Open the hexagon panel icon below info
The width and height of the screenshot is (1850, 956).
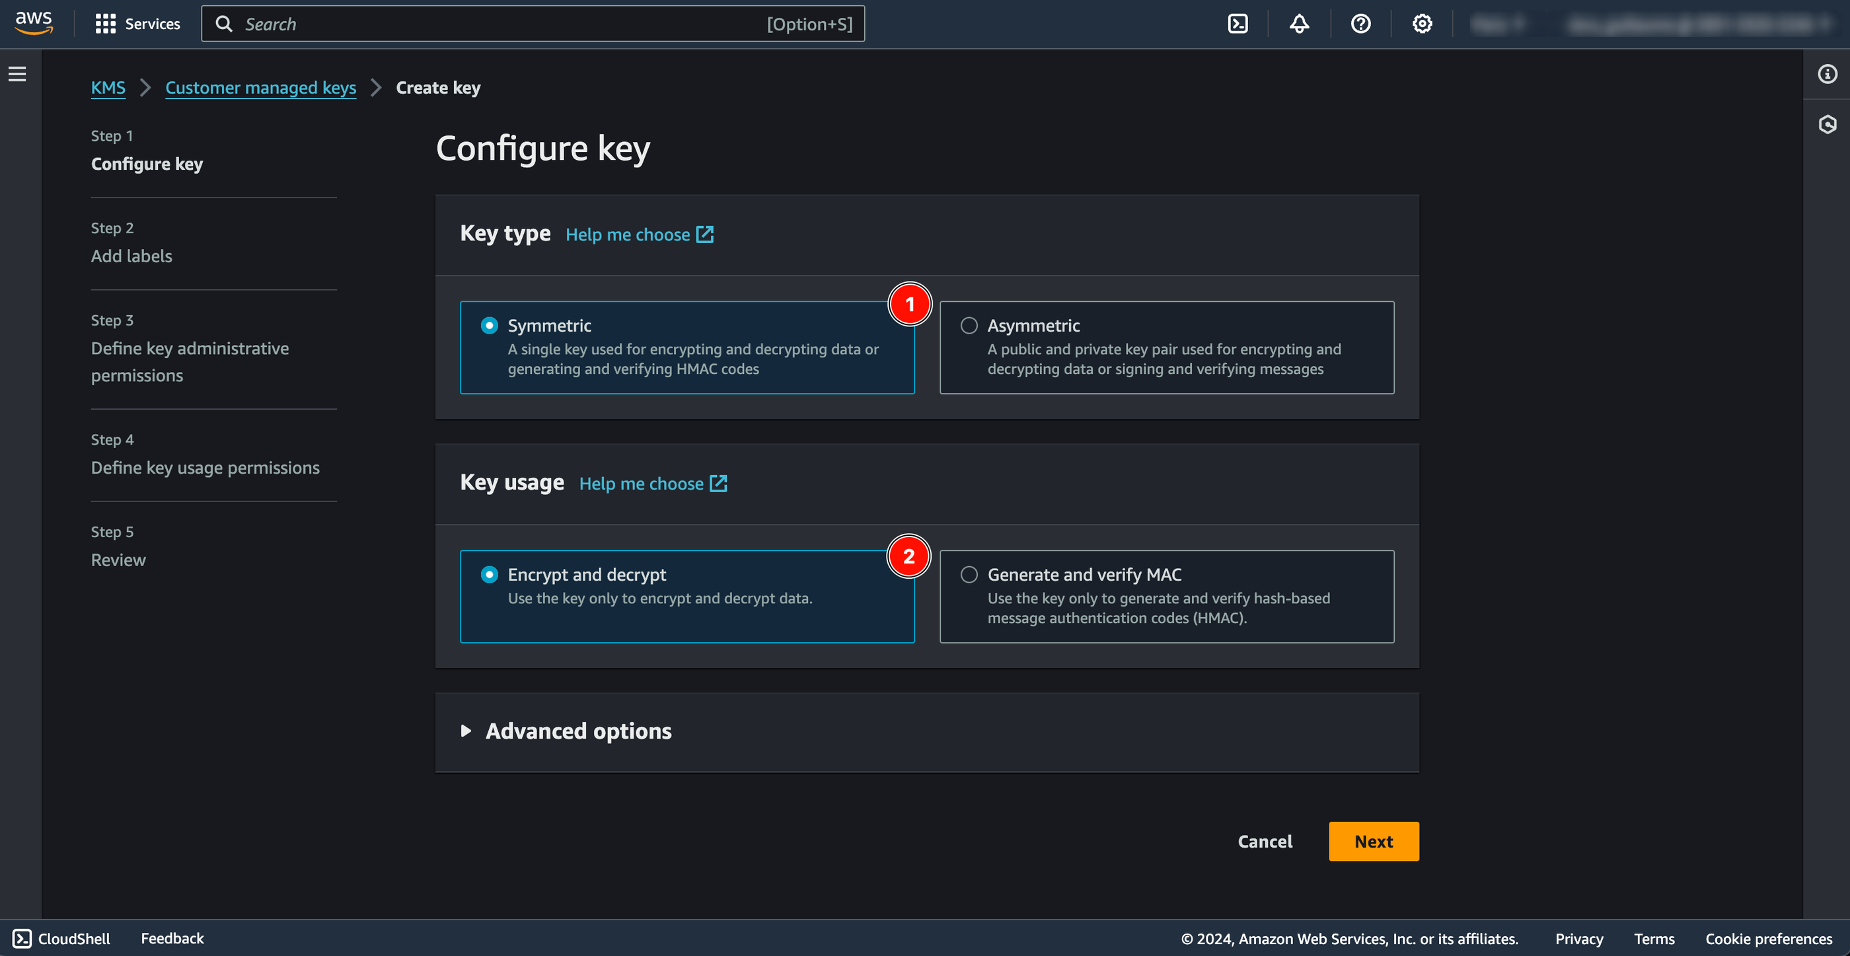(x=1827, y=124)
